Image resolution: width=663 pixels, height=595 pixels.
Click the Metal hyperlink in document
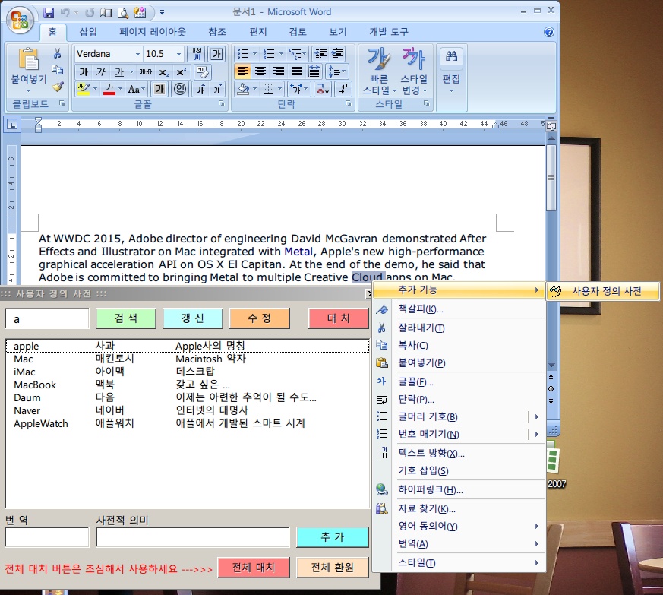pyautogui.click(x=298, y=252)
